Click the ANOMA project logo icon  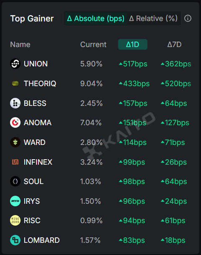click(15, 122)
